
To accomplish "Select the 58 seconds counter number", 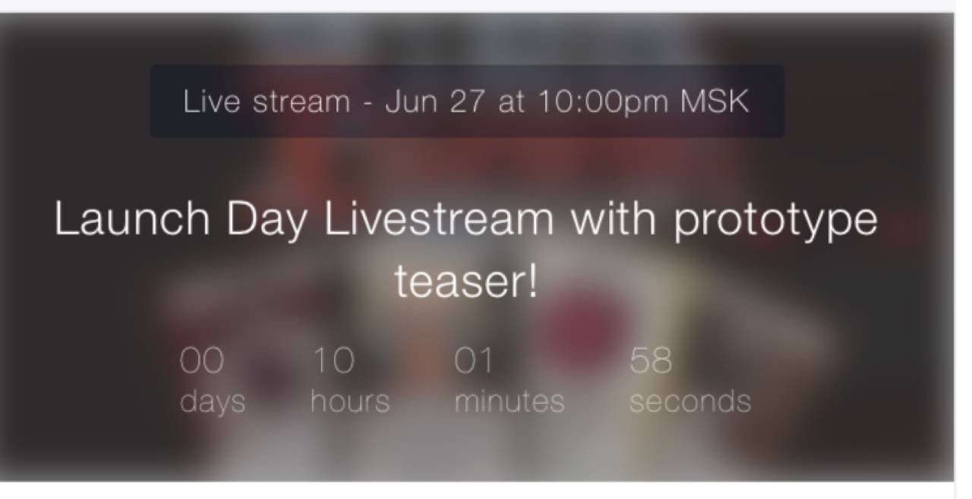I will 651,361.
